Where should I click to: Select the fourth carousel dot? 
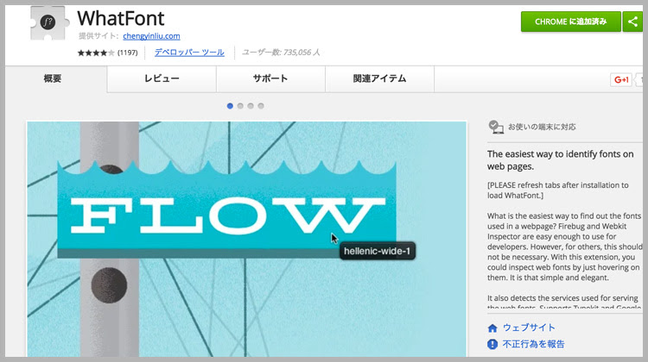(x=261, y=106)
